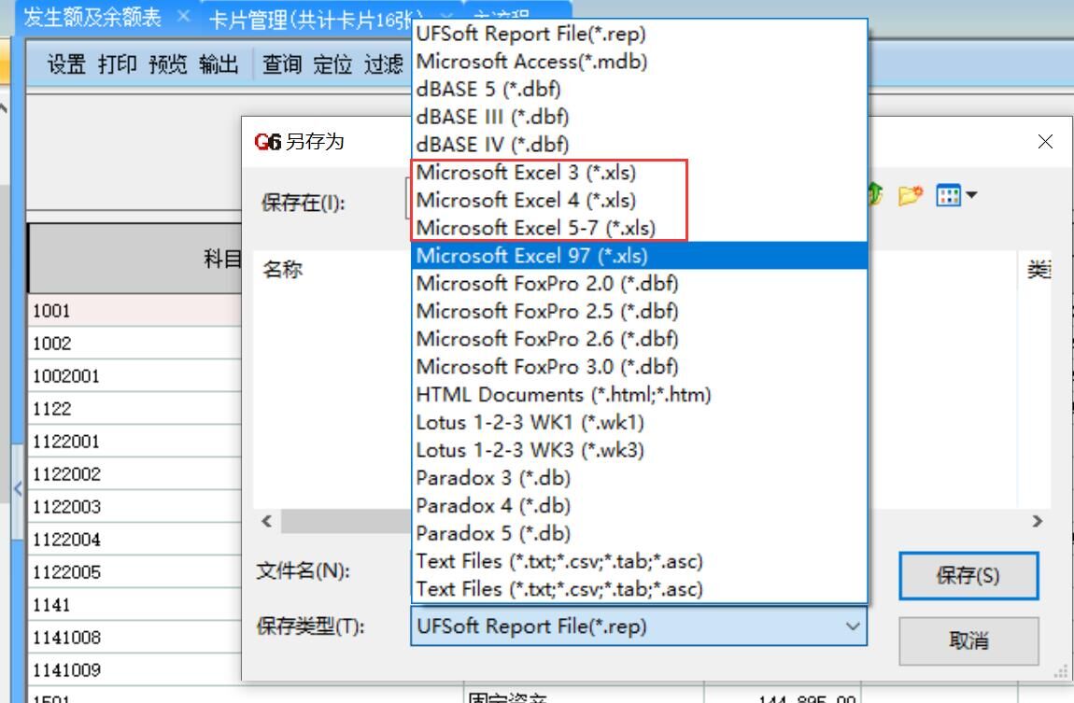Select Microsoft Excel 5-7 (*.xls)
The image size is (1074, 703).
pyautogui.click(x=640, y=228)
